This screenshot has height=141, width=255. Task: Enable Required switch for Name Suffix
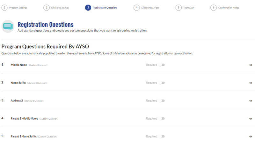click(x=162, y=83)
